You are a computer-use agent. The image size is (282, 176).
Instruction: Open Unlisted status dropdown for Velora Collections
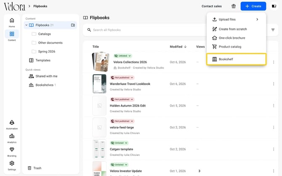click(x=123, y=56)
